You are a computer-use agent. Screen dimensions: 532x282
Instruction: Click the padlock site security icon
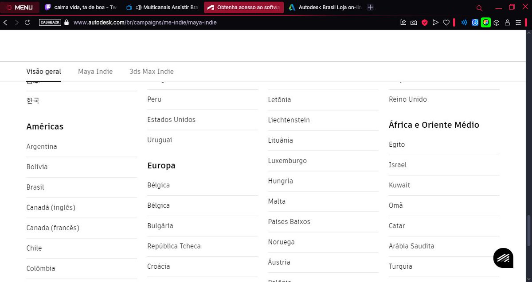[x=66, y=22]
